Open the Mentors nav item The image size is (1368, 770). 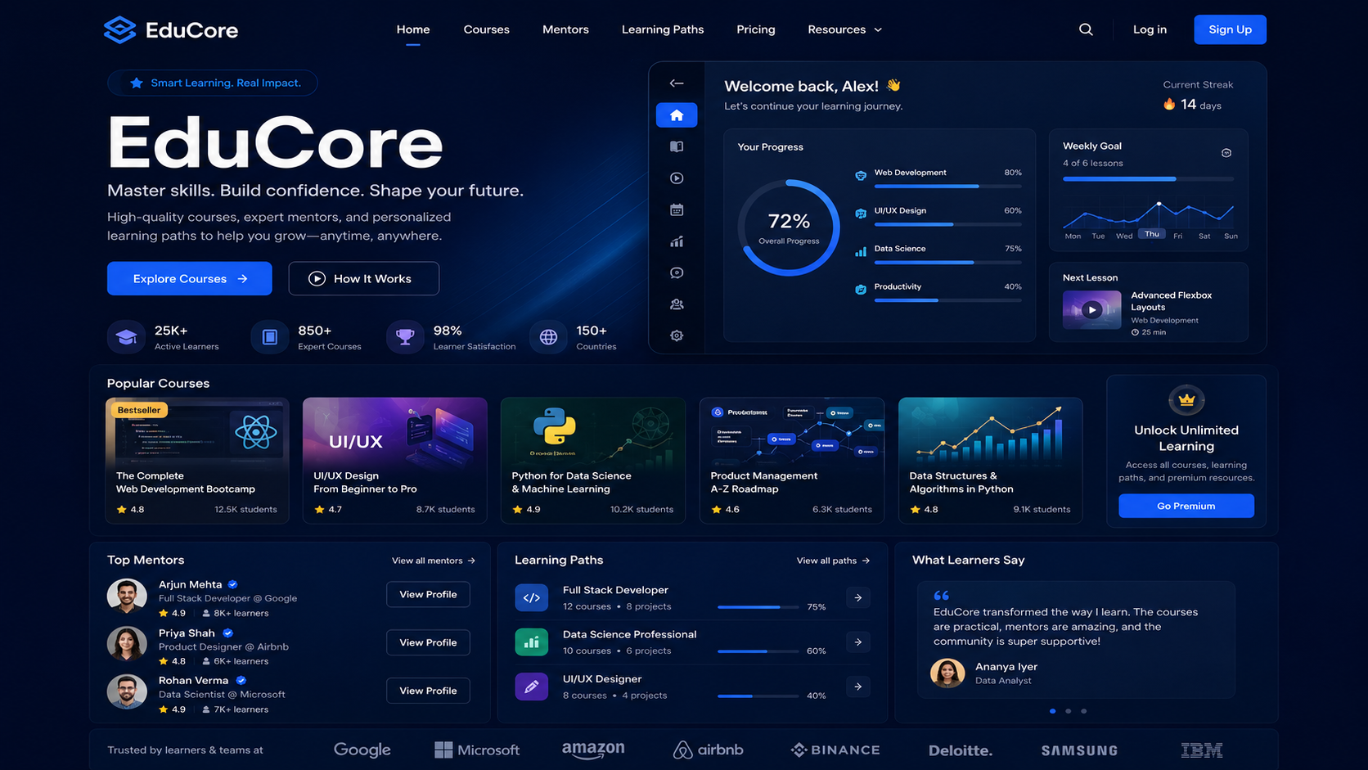[565, 29]
